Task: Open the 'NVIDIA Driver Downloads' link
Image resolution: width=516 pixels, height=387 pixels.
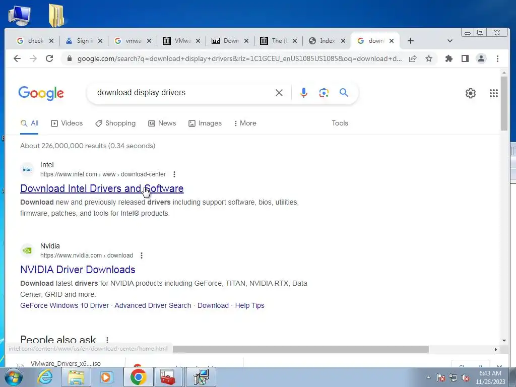Action: 78,270
